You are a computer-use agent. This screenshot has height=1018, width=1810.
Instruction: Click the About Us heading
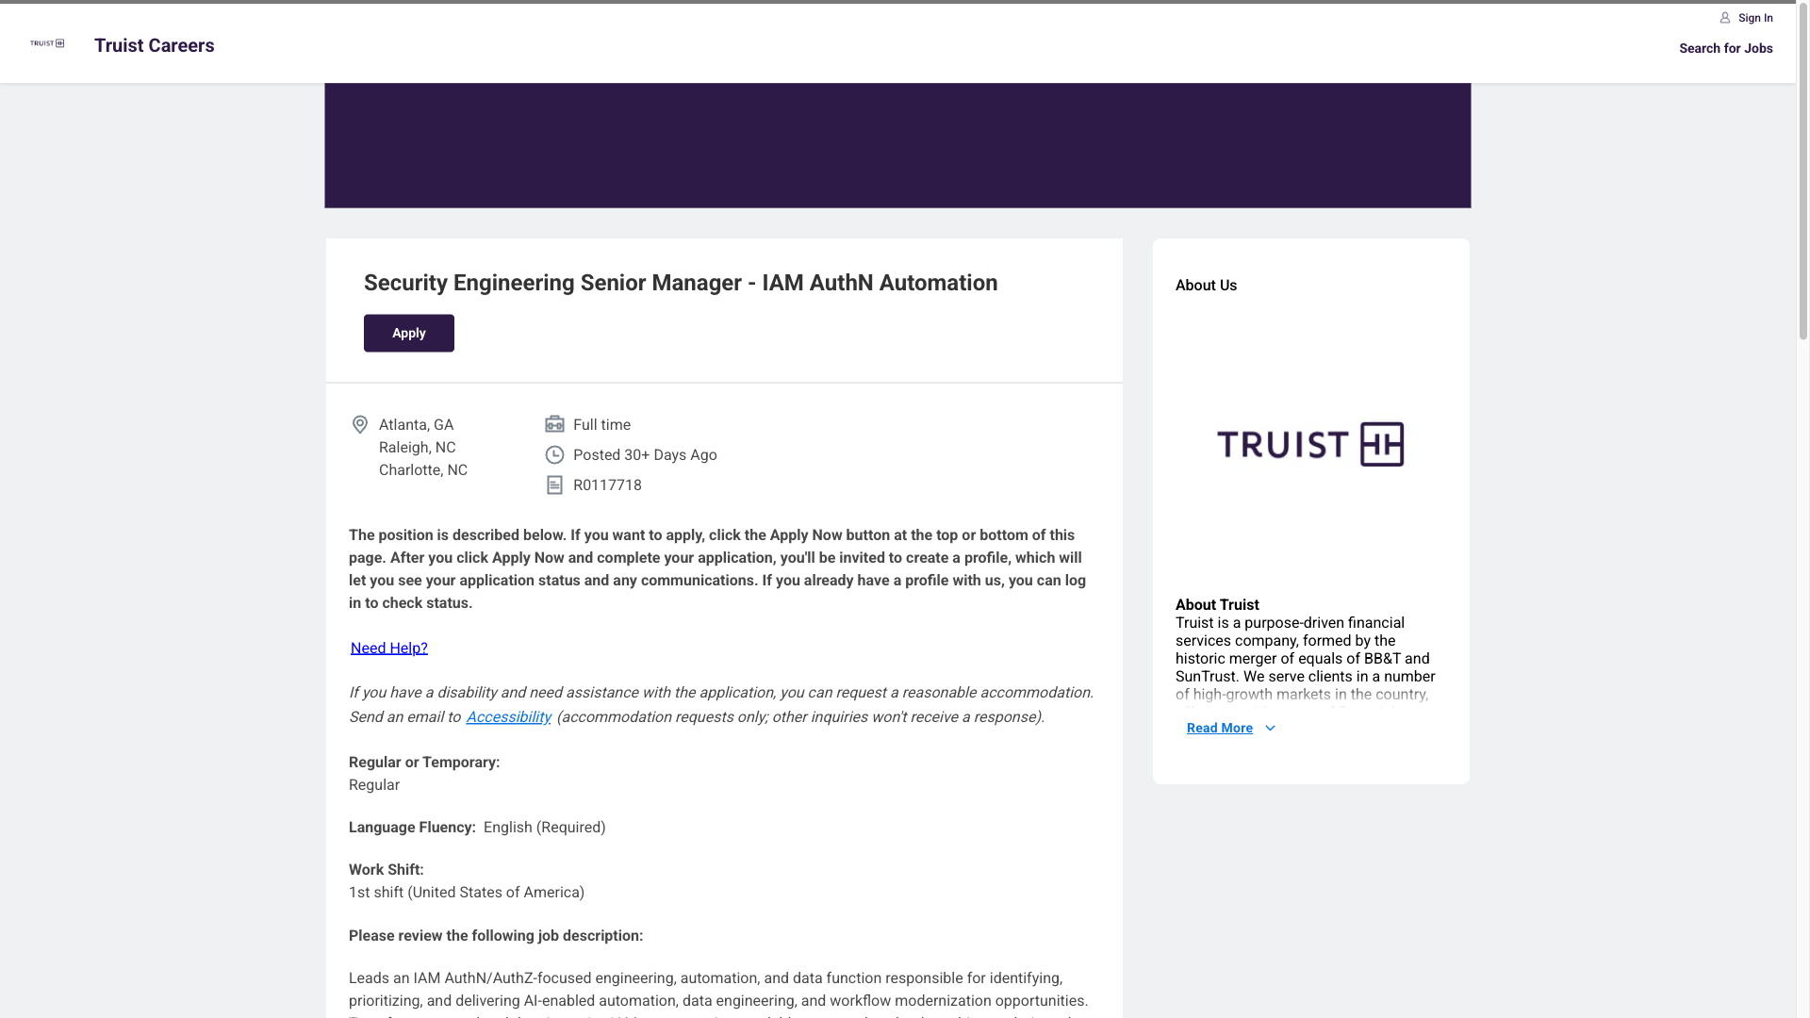1206,286
